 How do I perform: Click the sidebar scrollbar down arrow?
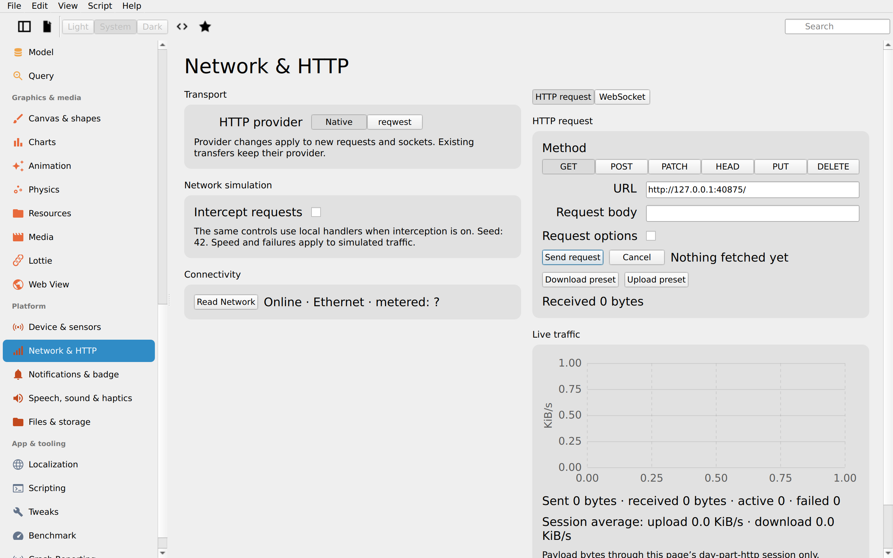[x=162, y=553]
